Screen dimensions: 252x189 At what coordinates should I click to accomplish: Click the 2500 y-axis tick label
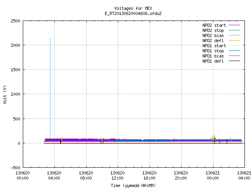point(16,21)
